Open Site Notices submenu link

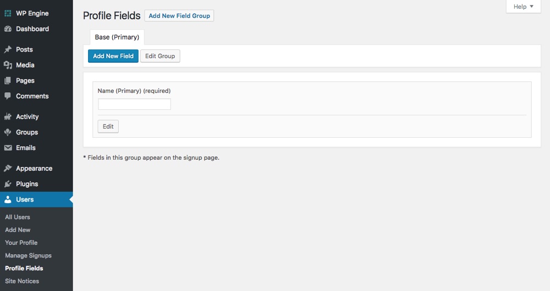[22, 281]
